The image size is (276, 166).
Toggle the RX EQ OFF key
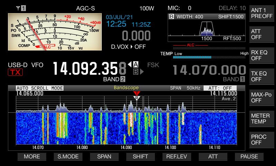tap(262, 55)
